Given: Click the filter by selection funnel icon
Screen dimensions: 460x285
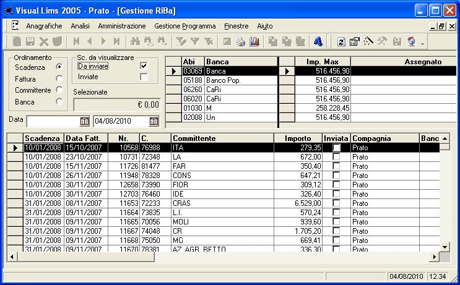Looking at the screenshot, I should pos(181,41).
